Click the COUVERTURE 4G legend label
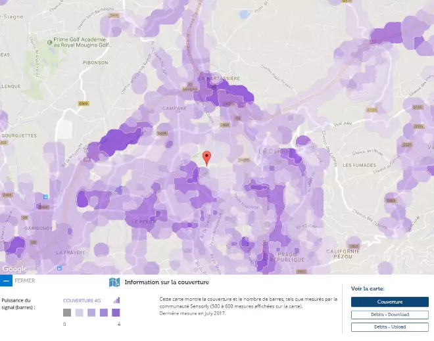The width and height of the screenshot is (434, 341). tap(82, 300)
